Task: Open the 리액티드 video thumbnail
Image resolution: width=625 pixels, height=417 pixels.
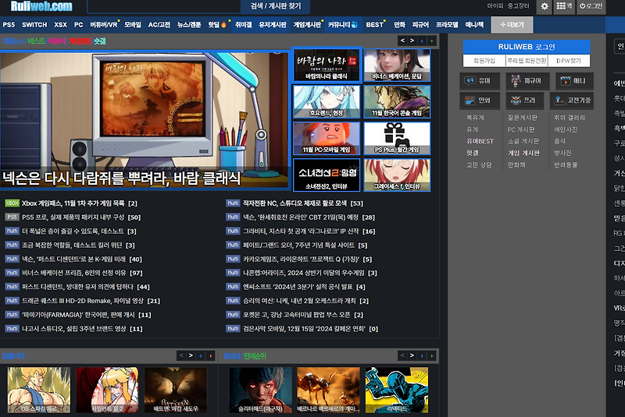Action: [x=397, y=390]
